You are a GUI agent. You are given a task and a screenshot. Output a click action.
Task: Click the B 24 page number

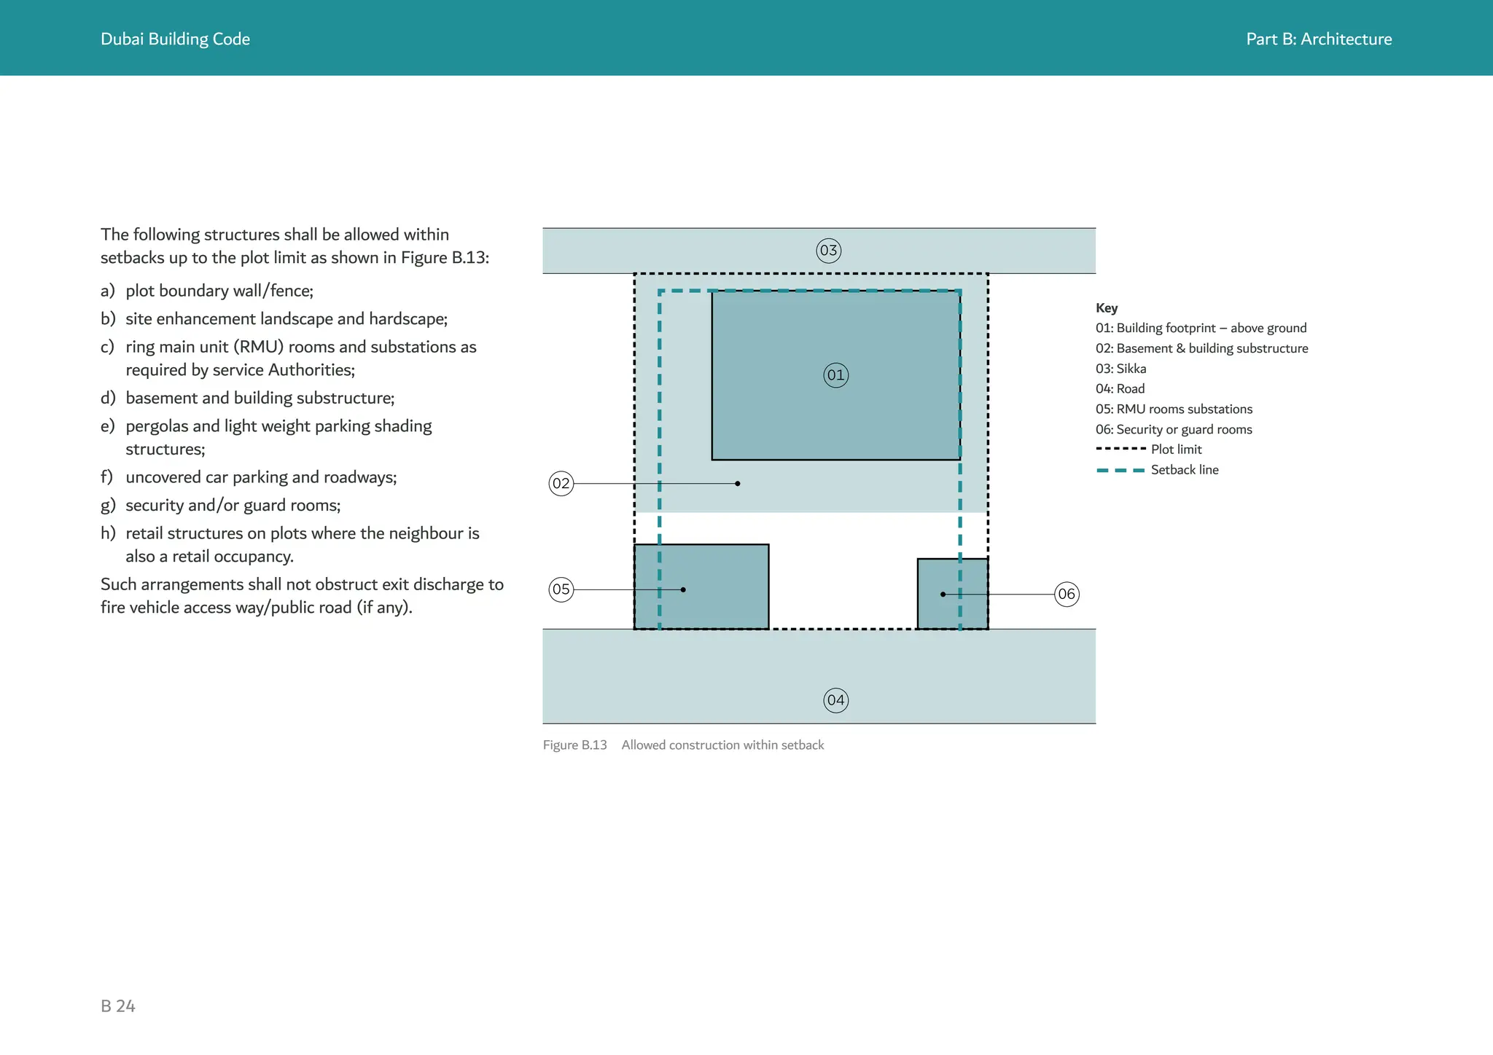click(x=118, y=1006)
